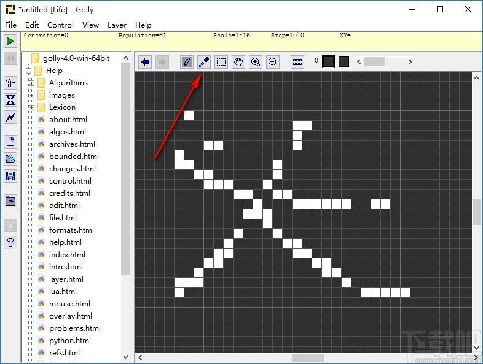Open algos.html file
This screenshot has height=364, width=483.
click(x=68, y=132)
